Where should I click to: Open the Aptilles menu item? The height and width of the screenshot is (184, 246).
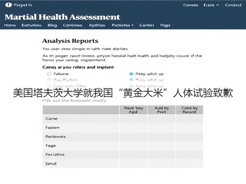click(x=97, y=25)
